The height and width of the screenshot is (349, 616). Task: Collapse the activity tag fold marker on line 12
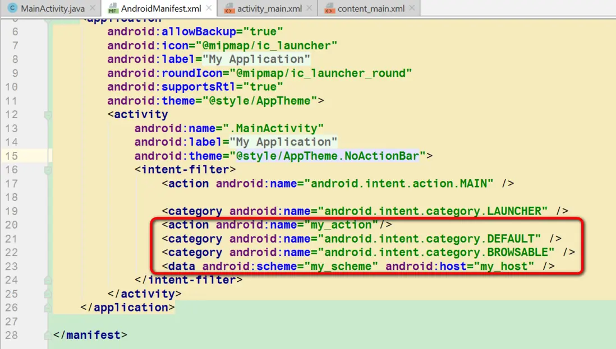point(48,115)
